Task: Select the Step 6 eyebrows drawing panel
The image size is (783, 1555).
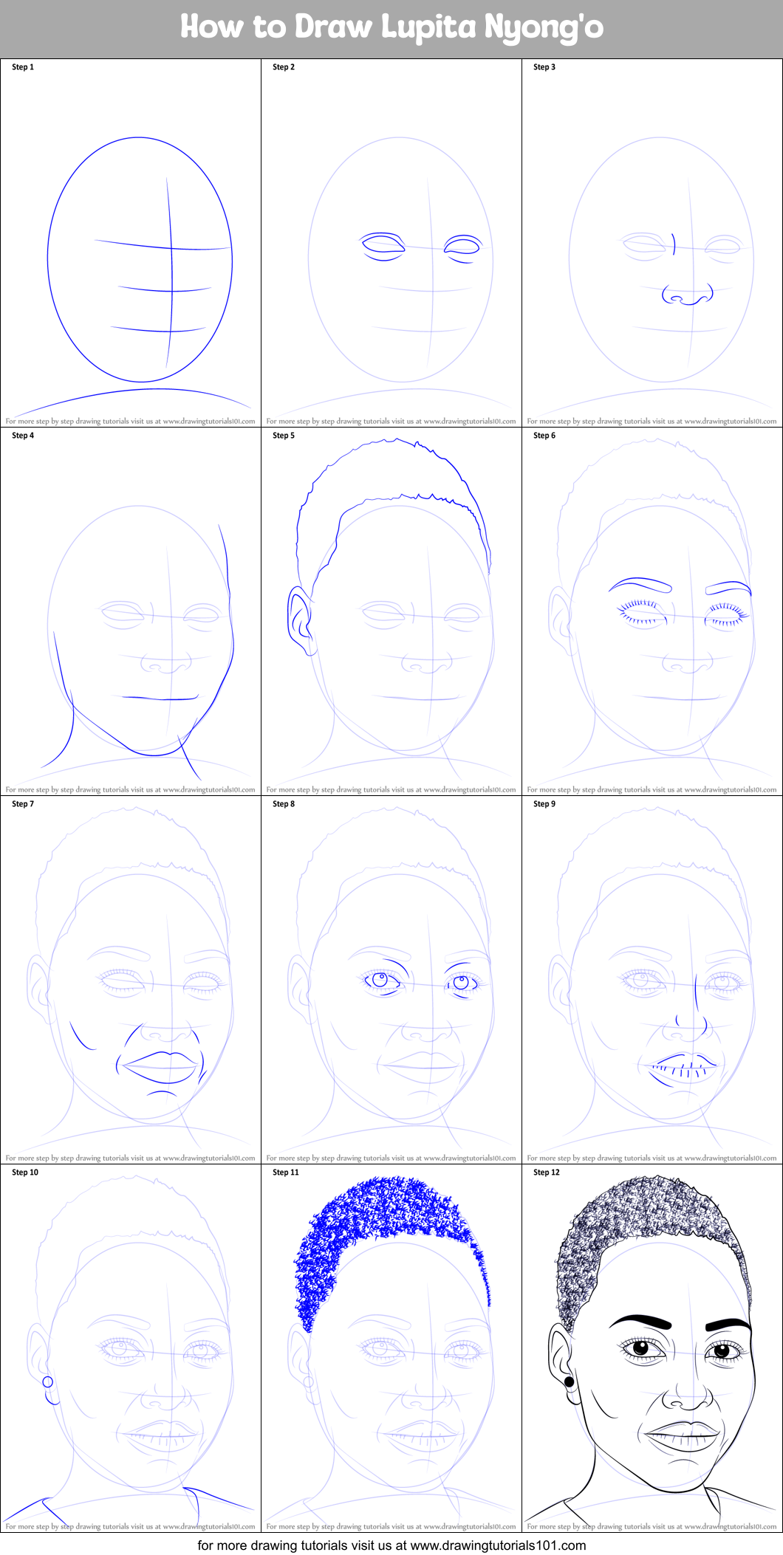Action: click(x=652, y=611)
